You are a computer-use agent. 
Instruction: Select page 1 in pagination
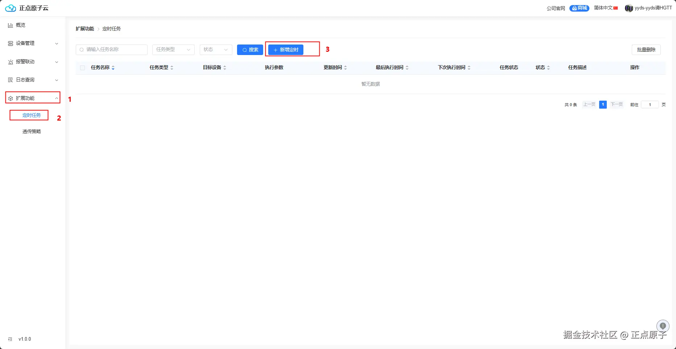pyautogui.click(x=603, y=105)
